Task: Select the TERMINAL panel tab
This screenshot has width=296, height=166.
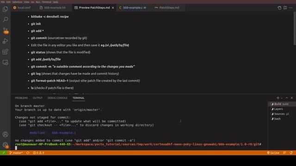Action: (78, 98)
